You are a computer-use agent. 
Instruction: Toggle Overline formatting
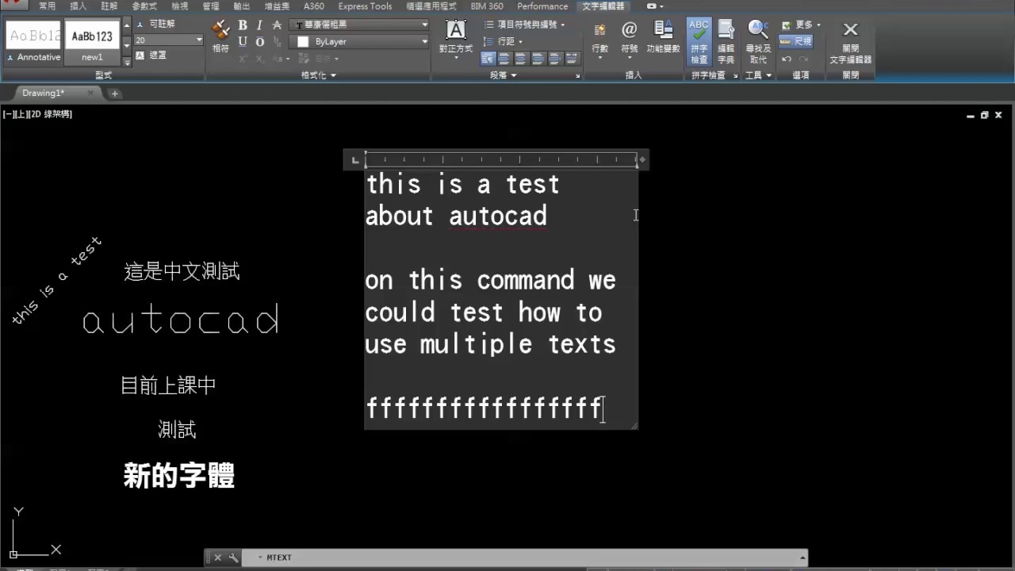pos(259,42)
